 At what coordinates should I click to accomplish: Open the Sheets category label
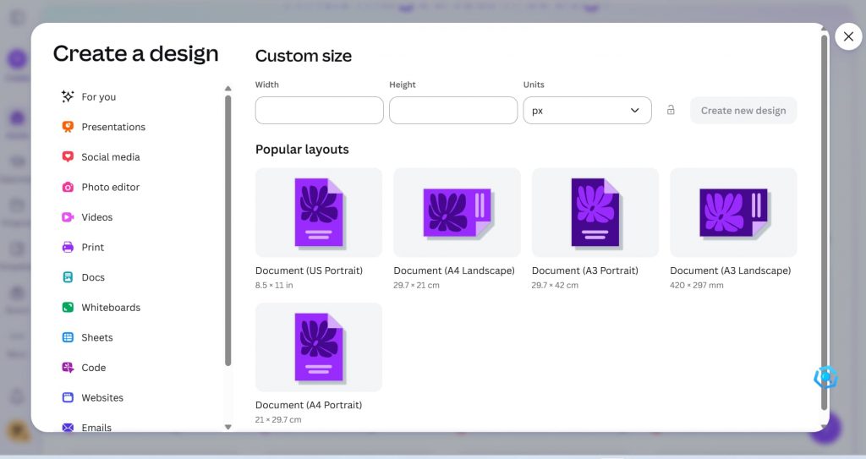96,337
